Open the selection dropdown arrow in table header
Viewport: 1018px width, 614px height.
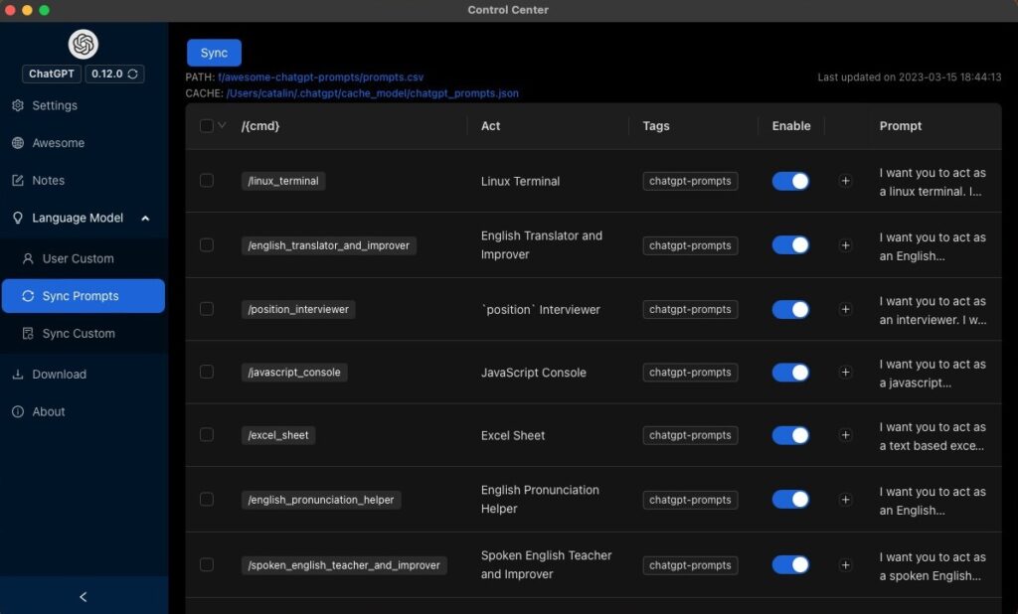(222, 125)
